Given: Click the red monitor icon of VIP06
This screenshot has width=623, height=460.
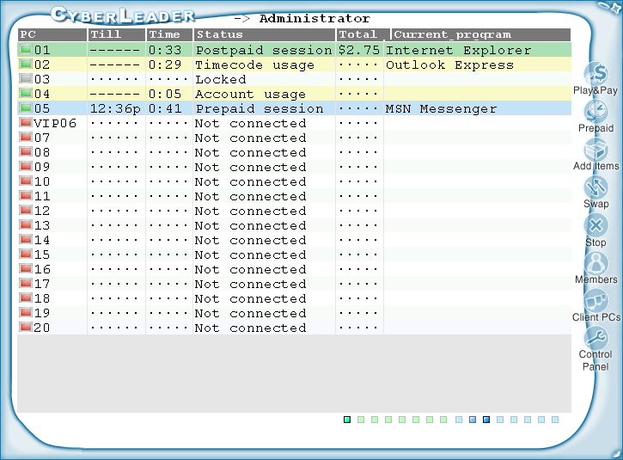Looking at the screenshot, I should (26, 122).
